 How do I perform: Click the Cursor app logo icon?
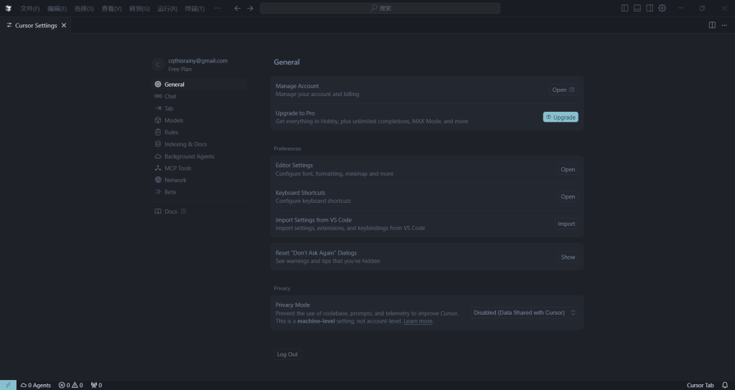tap(8, 8)
